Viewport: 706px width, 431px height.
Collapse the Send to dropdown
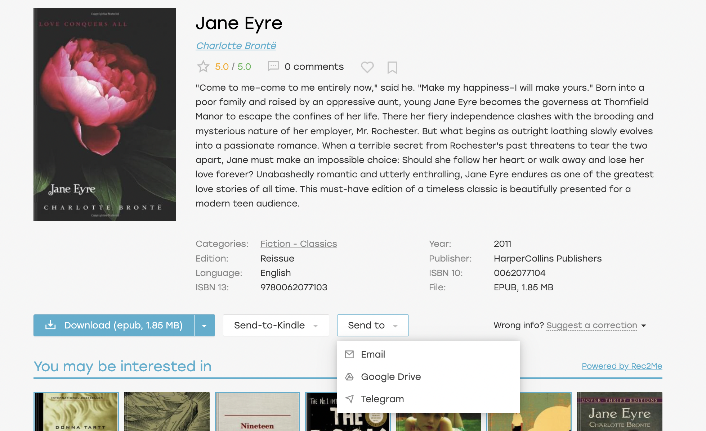point(373,326)
